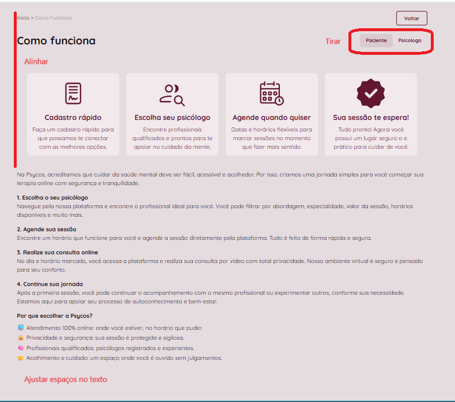Click the checkmark badge icon above Sua sessão te espera
455x402 pixels.
click(x=370, y=93)
